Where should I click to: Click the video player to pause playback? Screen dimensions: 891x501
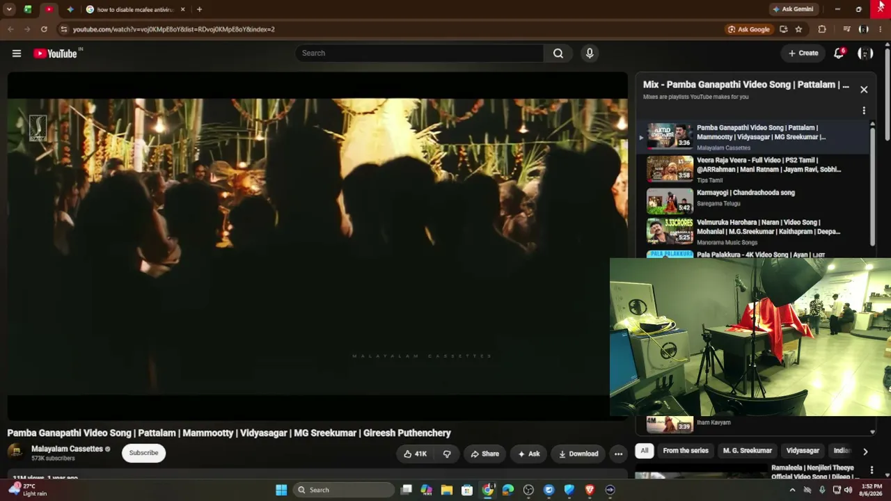pyautogui.click(x=317, y=246)
